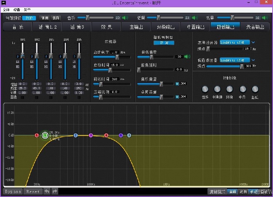
Task: Mute the effect volume speaker icon
Action: pos(265,17)
